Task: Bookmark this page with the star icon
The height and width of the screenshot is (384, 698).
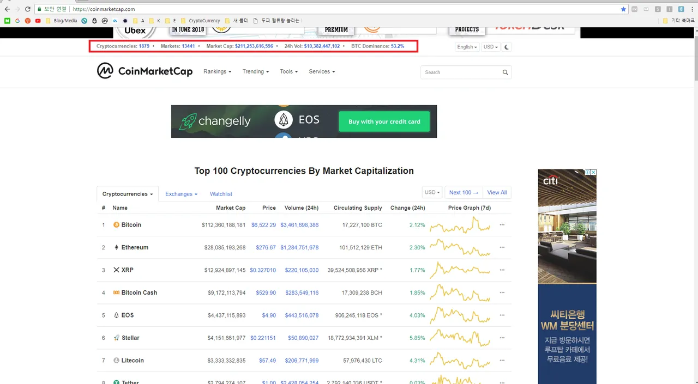Action: (x=623, y=9)
